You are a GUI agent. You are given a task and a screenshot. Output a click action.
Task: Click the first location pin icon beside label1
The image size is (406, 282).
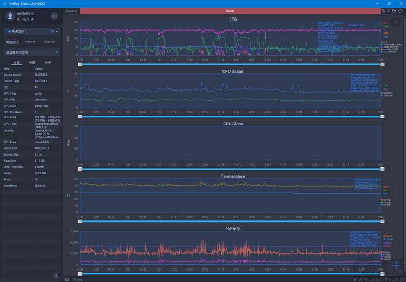tap(383, 11)
